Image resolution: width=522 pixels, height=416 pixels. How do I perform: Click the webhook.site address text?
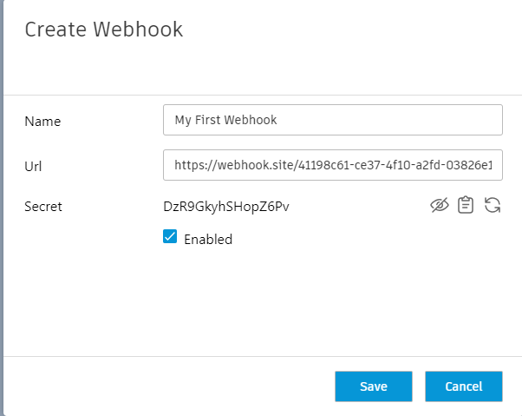[332, 164]
